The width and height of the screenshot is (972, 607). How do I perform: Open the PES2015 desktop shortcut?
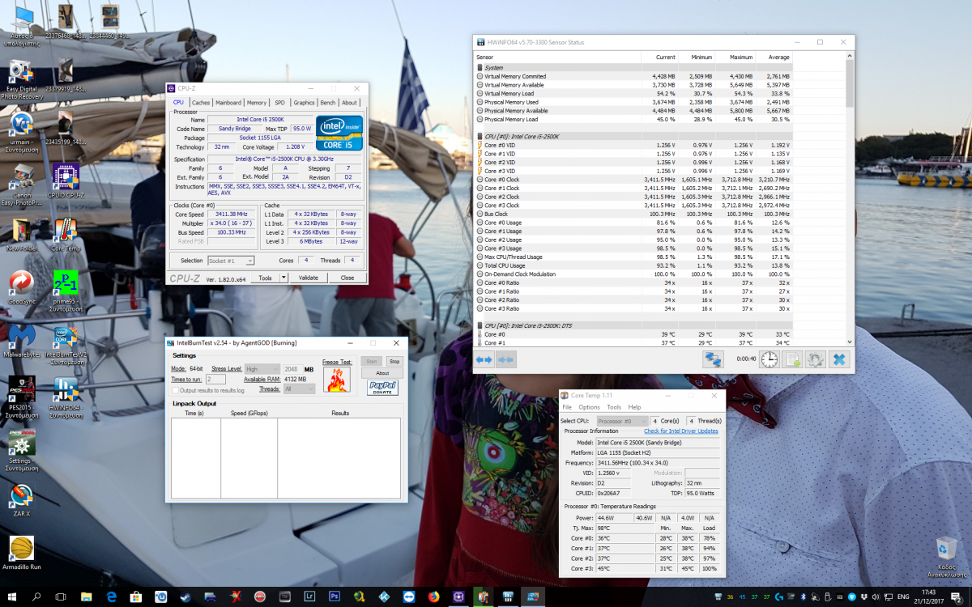coord(22,397)
